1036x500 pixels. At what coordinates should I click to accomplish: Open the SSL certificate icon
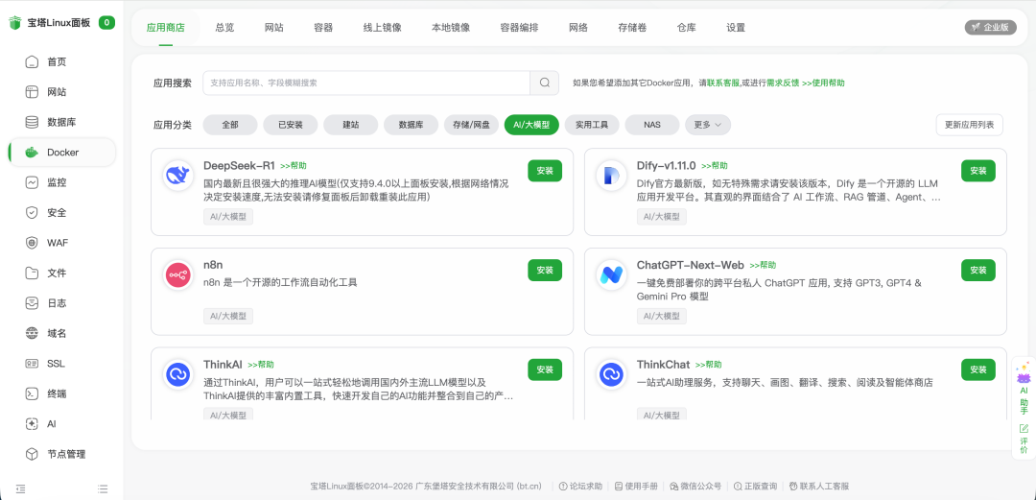click(x=32, y=364)
